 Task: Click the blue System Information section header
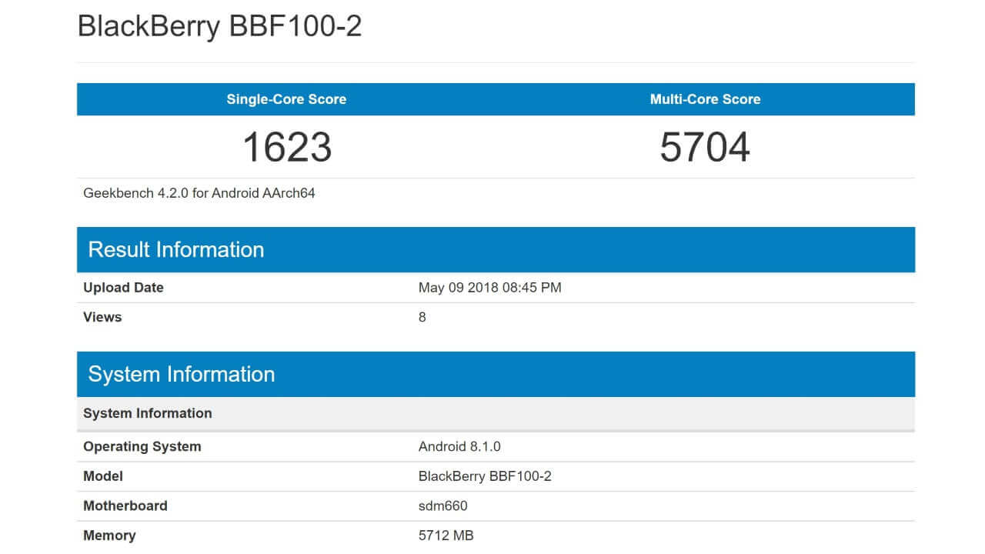[x=182, y=374]
